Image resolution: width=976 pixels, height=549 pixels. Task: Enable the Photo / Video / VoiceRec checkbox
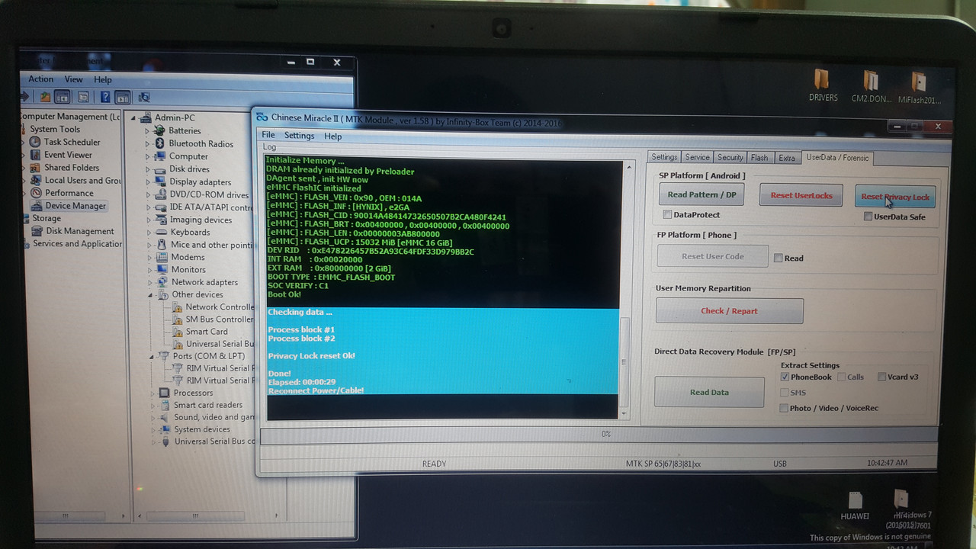[x=785, y=408]
